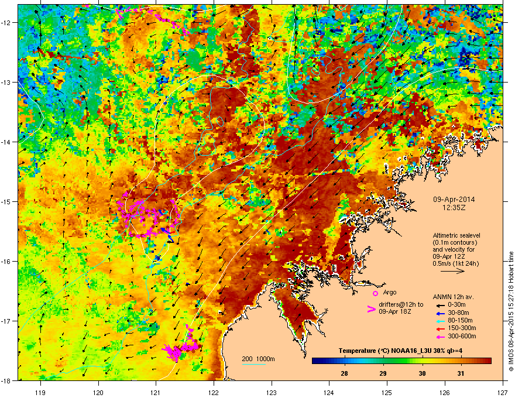The height and width of the screenshot is (398, 515).
Task: Click the longitude axis label 123
Action: coord(272,392)
